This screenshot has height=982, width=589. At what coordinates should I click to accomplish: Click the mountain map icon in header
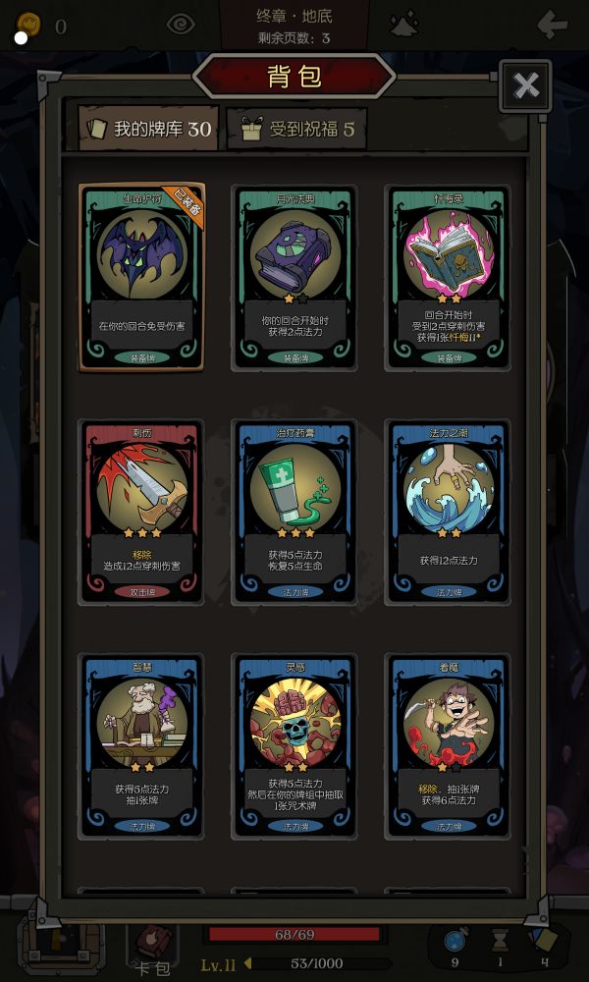(404, 25)
